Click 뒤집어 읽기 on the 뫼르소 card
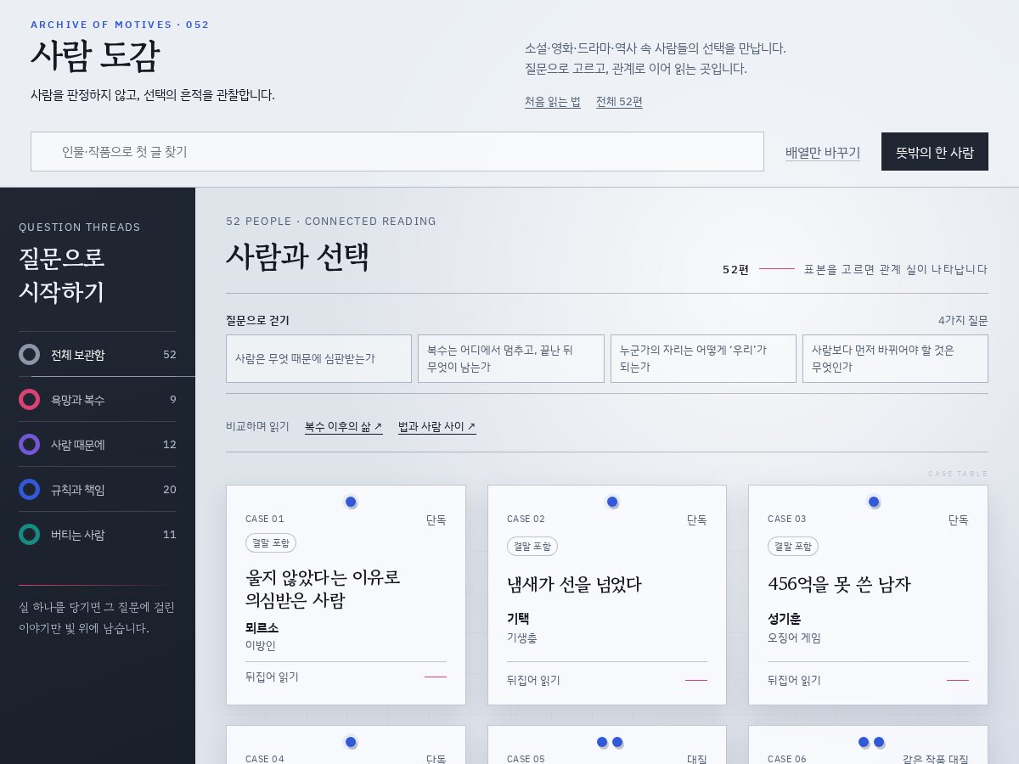Image resolution: width=1019 pixels, height=764 pixels. pos(272,677)
